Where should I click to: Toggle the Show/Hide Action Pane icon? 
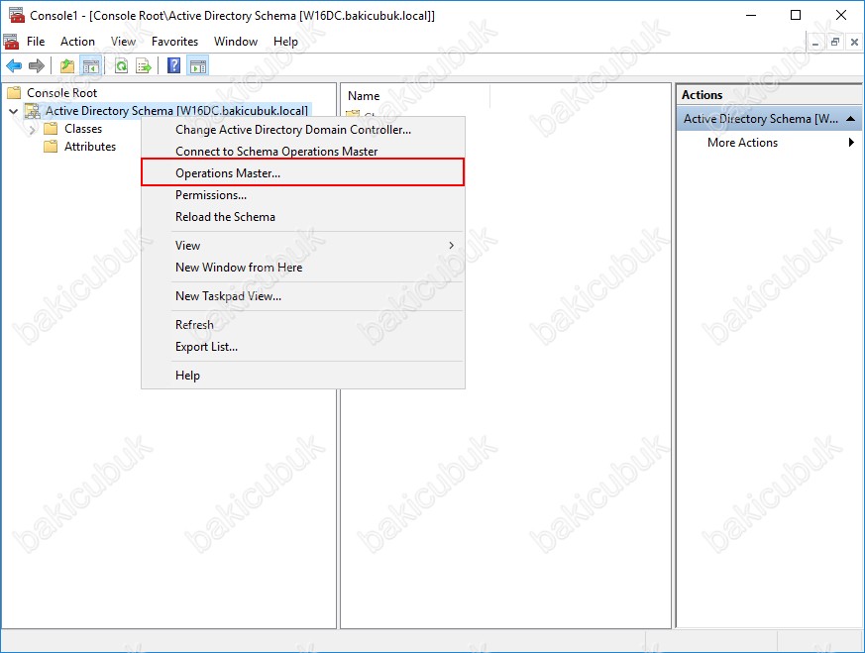198,66
